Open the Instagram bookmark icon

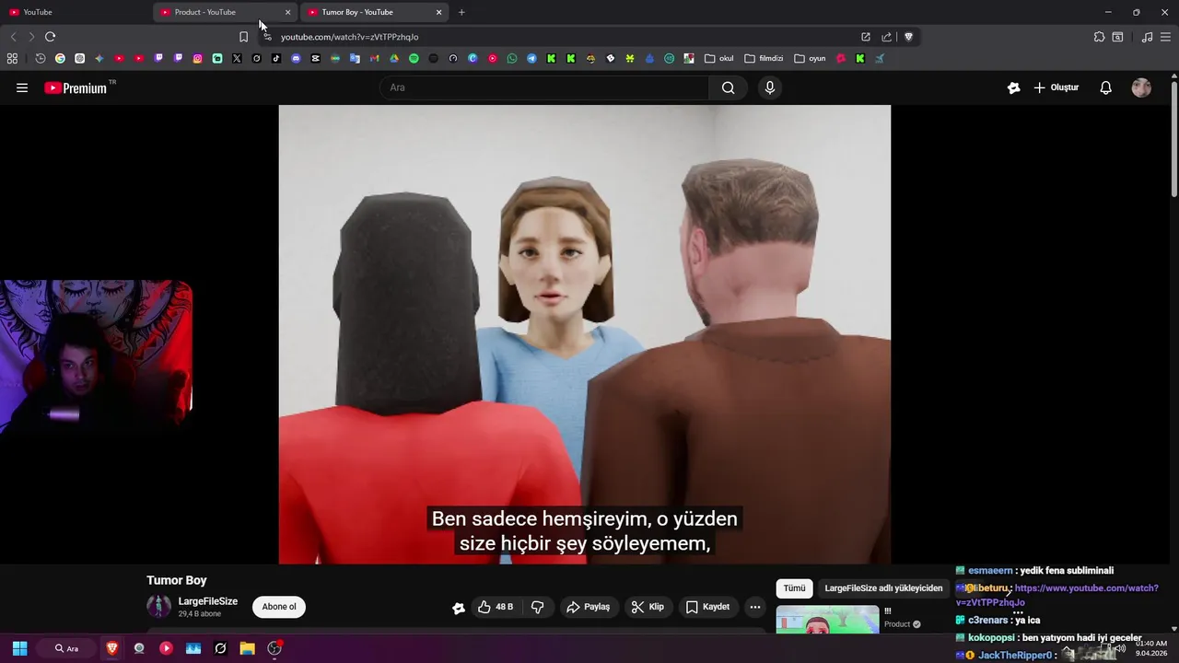[x=197, y=58]
